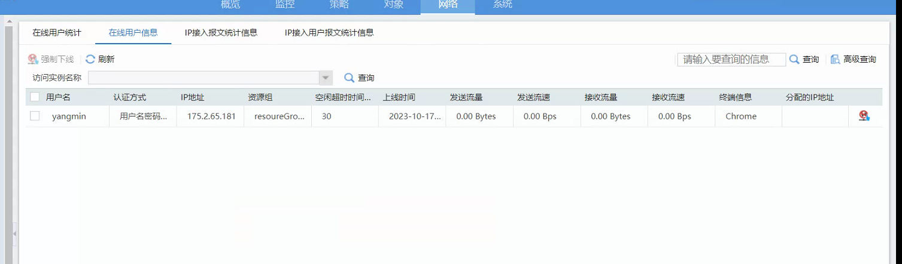Open 对象 in top navigation
The height and width of the screenshot is (264, 902).
(x=394, y=5)
